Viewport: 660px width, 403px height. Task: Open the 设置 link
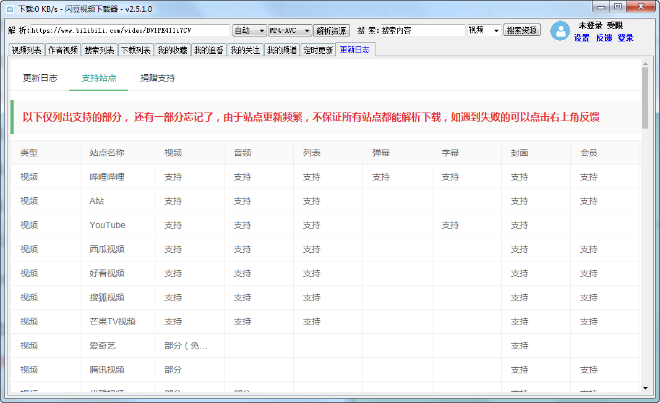581,38
